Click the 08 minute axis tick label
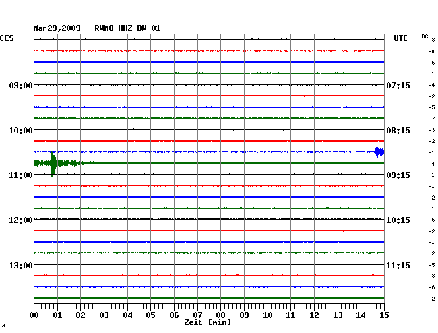Screen dimensions: 438x333 pyautogui.click(x=220, y=315)
